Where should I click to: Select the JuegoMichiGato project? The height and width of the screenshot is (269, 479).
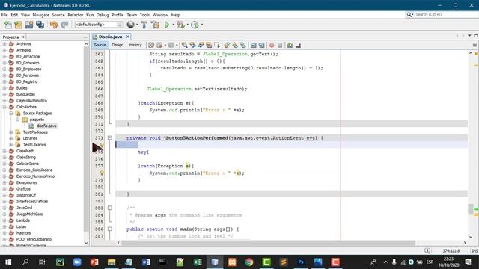coord(30,214)
